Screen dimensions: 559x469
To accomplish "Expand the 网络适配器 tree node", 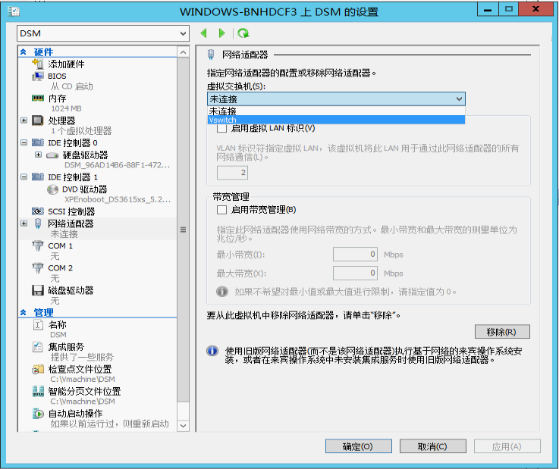I will (x=24, y=224).
